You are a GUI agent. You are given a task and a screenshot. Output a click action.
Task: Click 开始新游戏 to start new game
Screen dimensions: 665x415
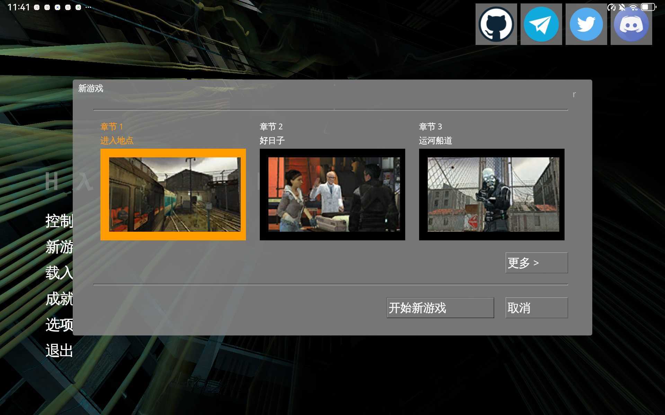pos(440,308)
